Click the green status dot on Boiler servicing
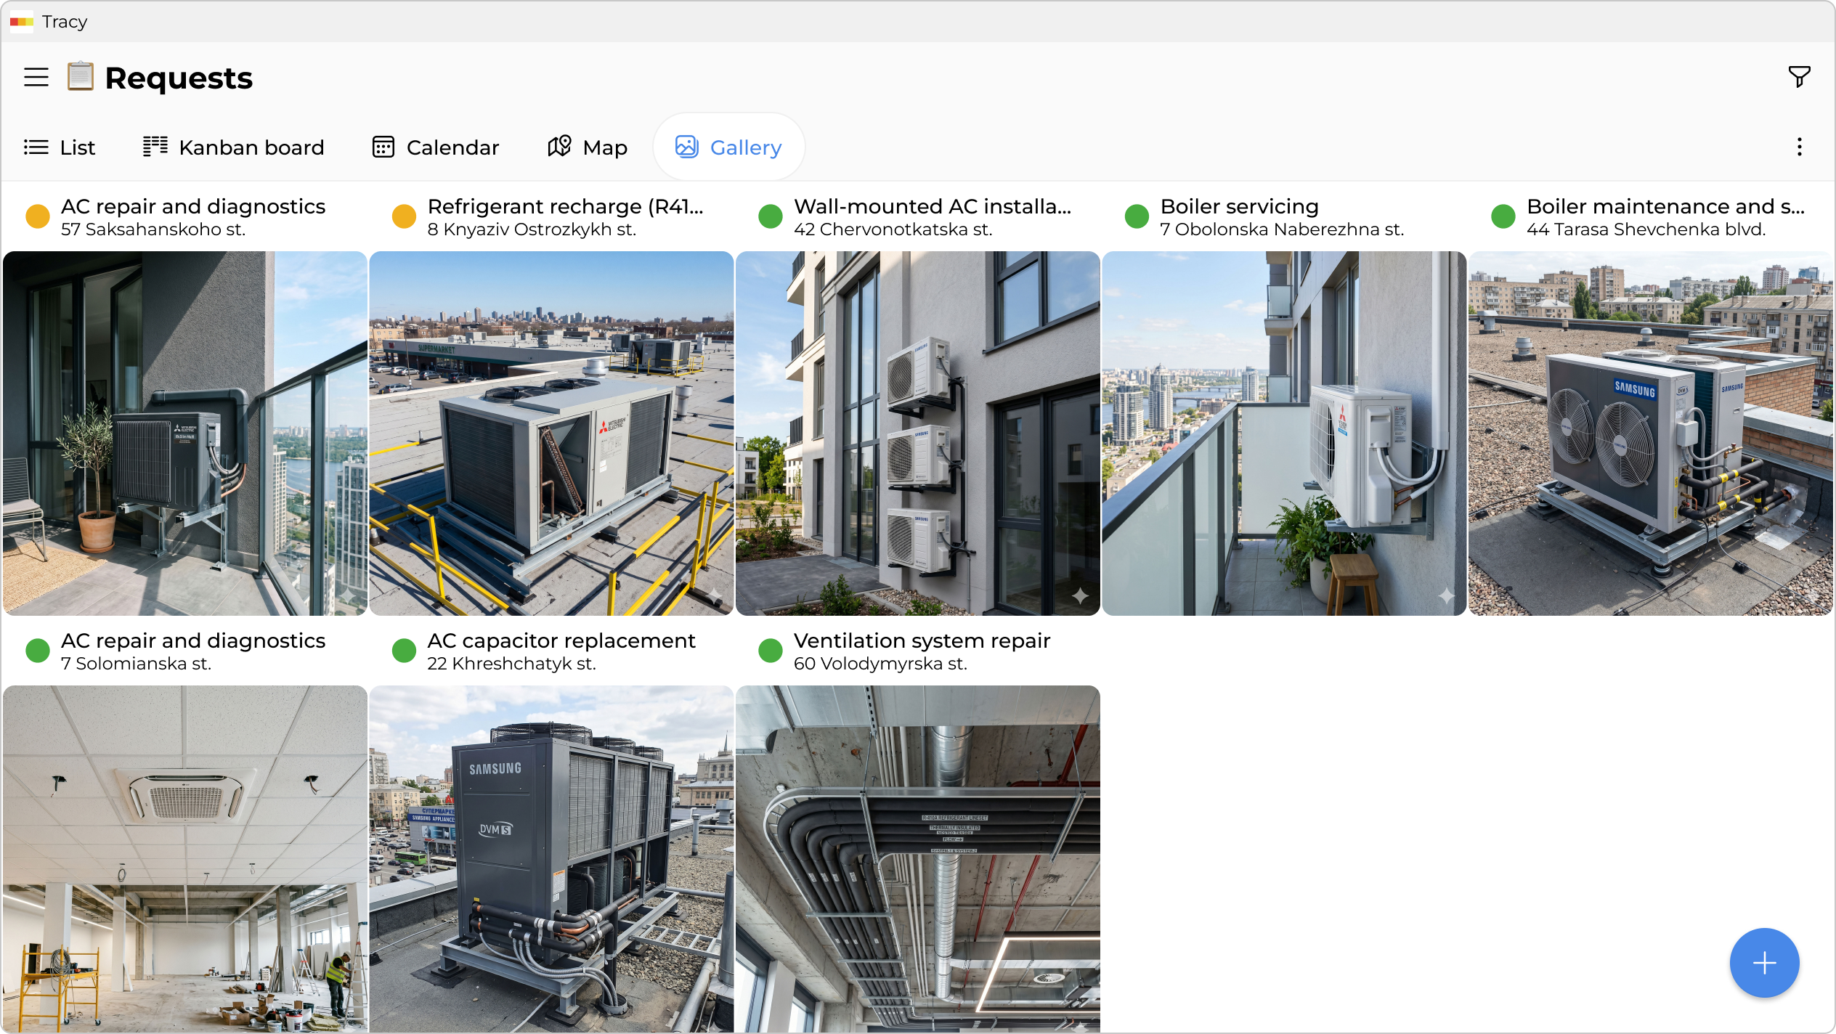 (x=1137, y=216)
